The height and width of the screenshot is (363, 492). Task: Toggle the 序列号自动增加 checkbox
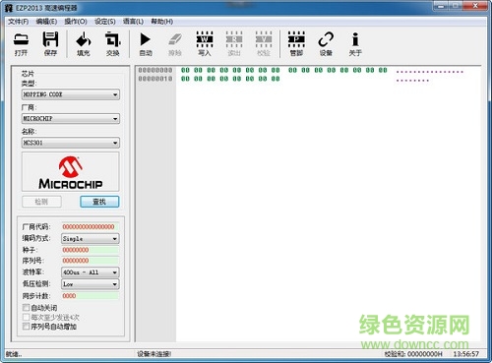[x=26, y=327]
